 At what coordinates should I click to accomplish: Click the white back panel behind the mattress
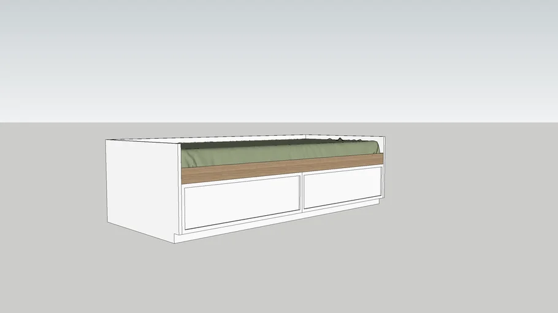(245, 140)
